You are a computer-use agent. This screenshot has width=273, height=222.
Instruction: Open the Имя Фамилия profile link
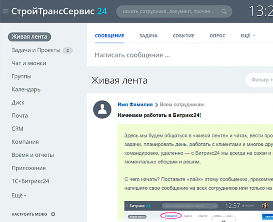tap(135, 104)
